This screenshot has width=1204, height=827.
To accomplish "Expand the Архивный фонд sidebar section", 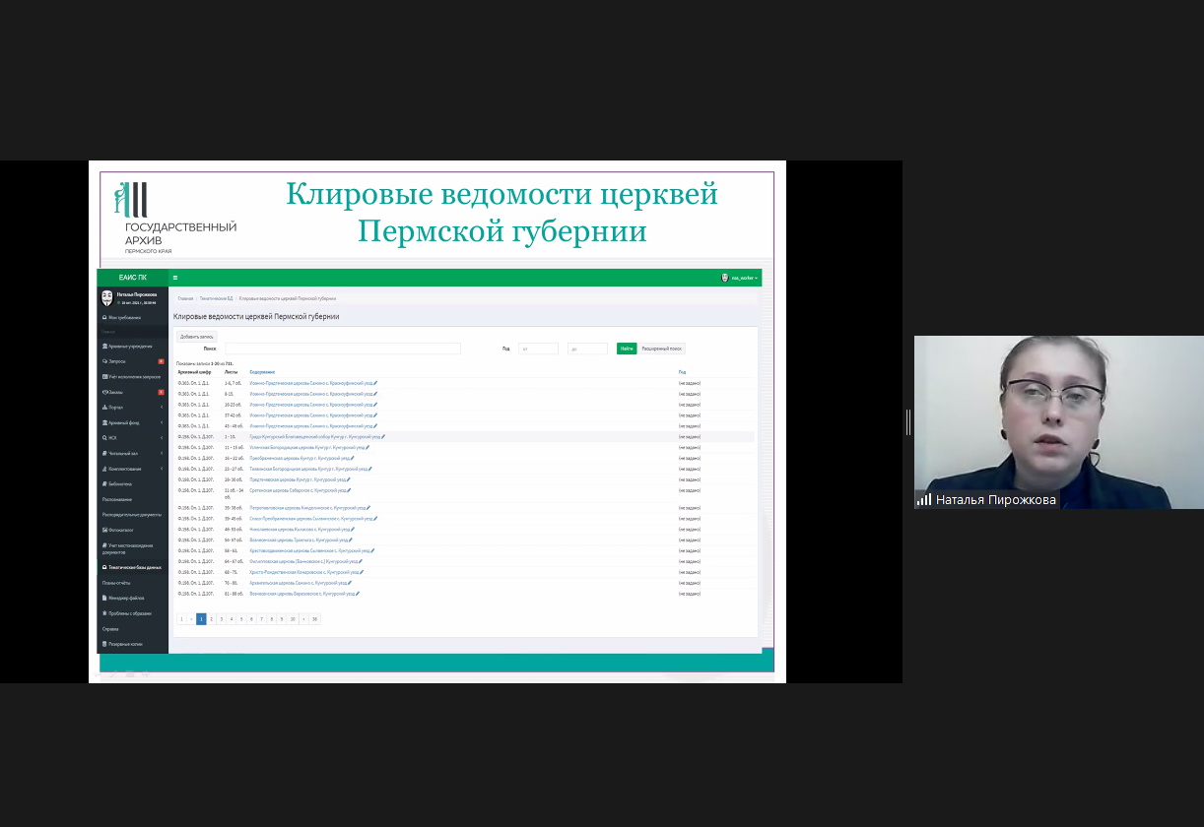I will click(x=162, y=422).
